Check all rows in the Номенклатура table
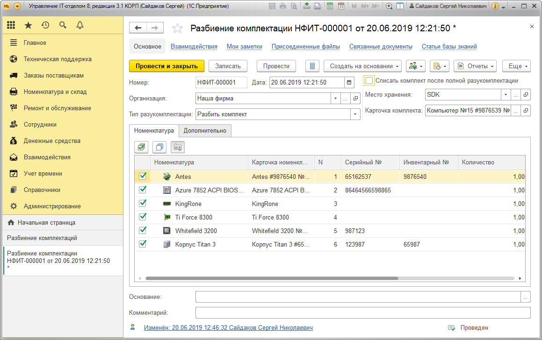The width and height of the screenshot is (542, 340). (x=141, y=147)
